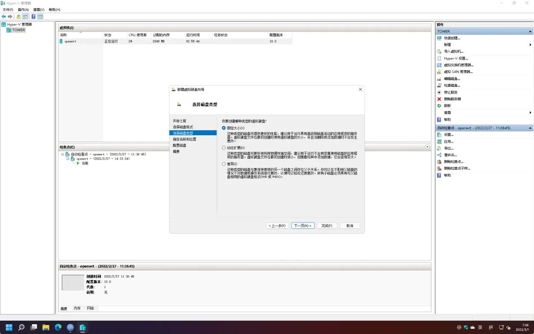Sort by 名称 column header

tap(81, 35)
